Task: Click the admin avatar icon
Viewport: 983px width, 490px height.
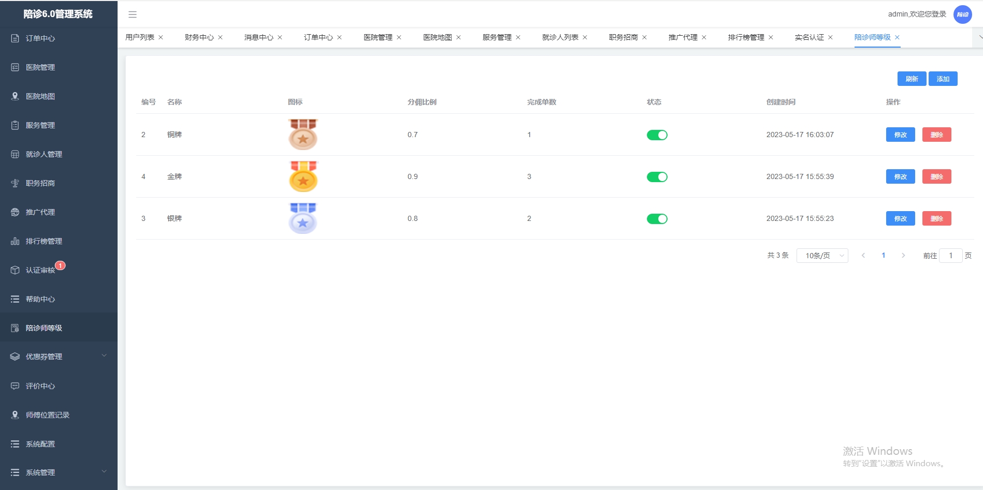Action: coord(962,14)
